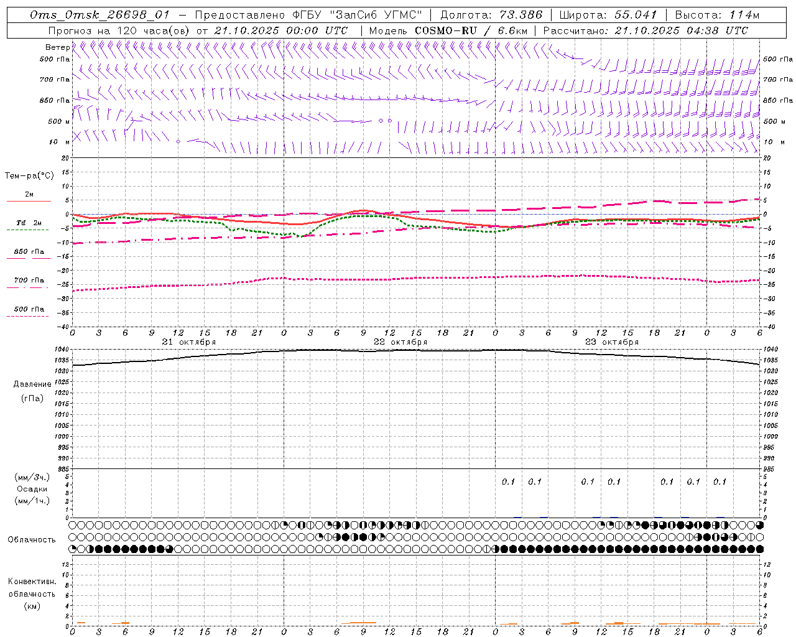Select the Td 2м dewpoint legend entry

tap(29, 223)
